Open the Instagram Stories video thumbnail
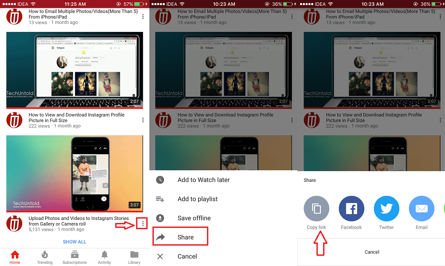The height and width of the screenshot is (266, 445). [x=74, y=174]
